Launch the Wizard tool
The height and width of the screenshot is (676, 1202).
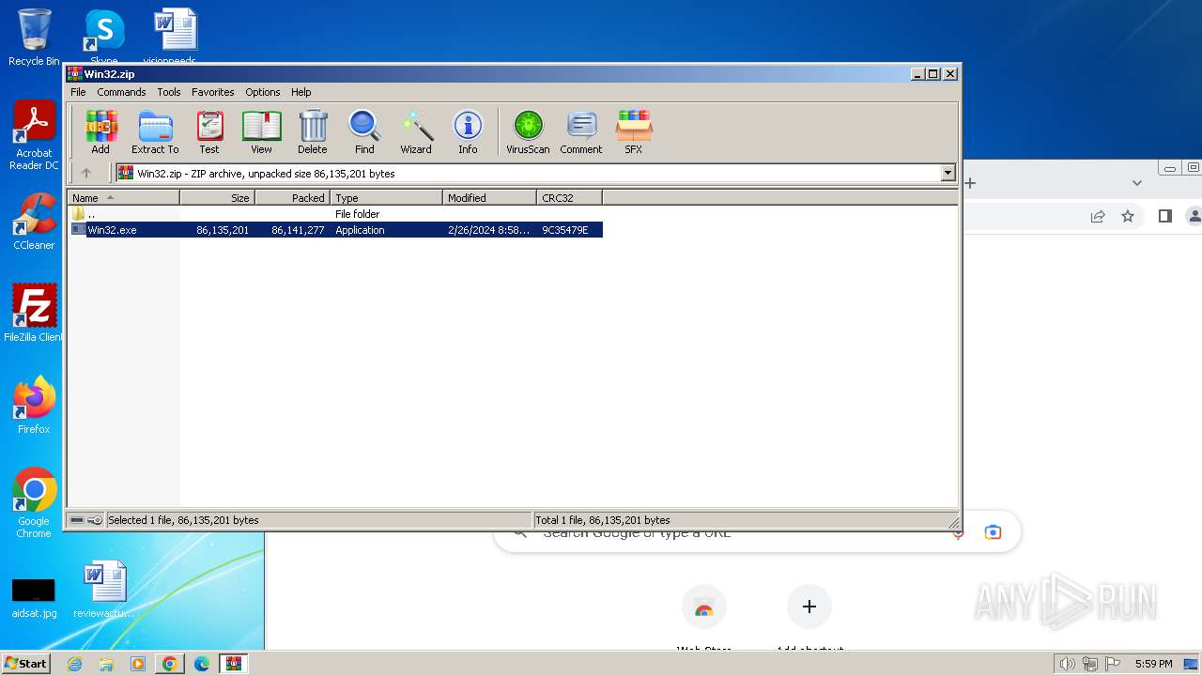pos(416,131)
